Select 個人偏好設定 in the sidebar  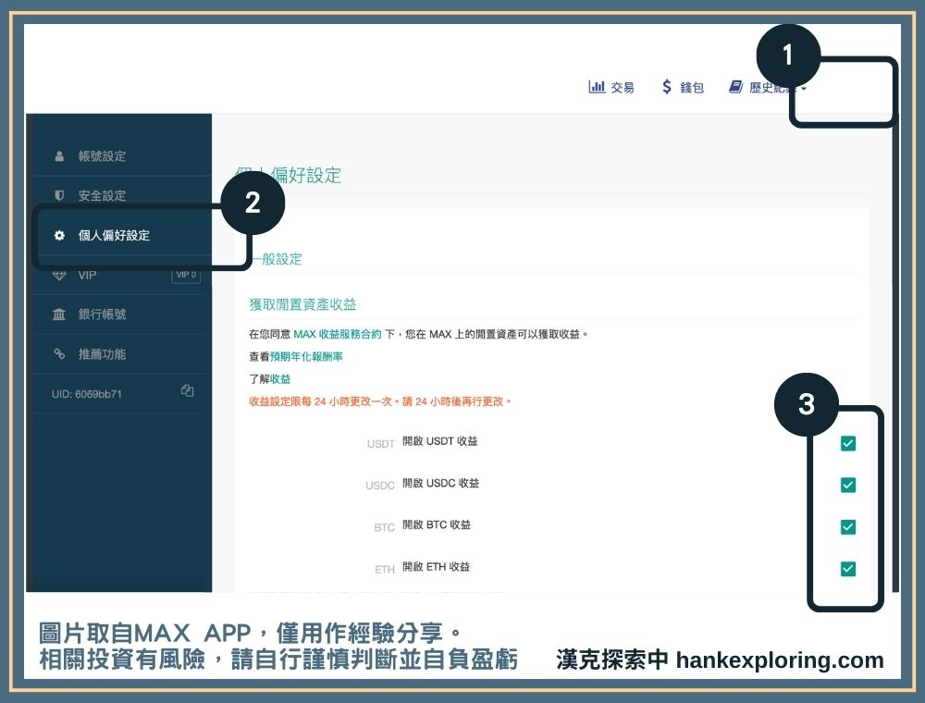[x=114, y=236]
